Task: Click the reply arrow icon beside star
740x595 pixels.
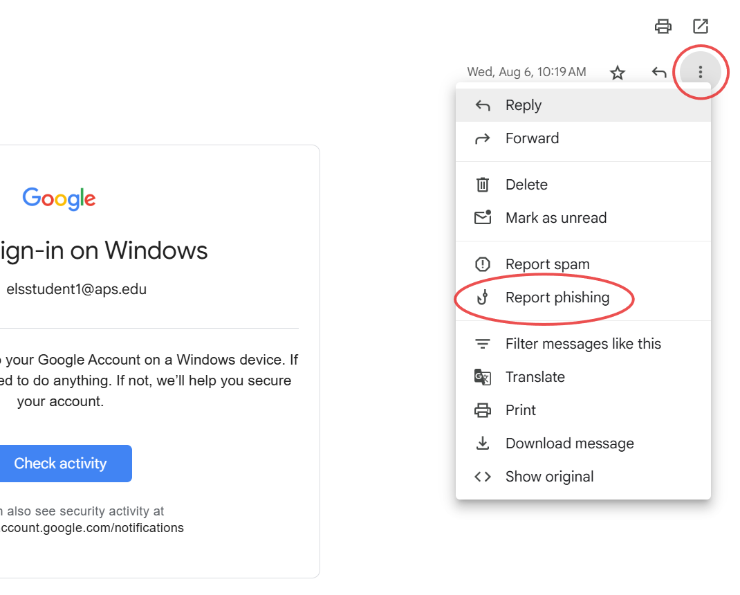Action: pyautogui.click(x=659, y=73)
